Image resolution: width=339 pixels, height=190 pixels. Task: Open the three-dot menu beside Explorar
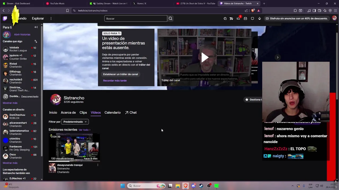click(51, 18)
